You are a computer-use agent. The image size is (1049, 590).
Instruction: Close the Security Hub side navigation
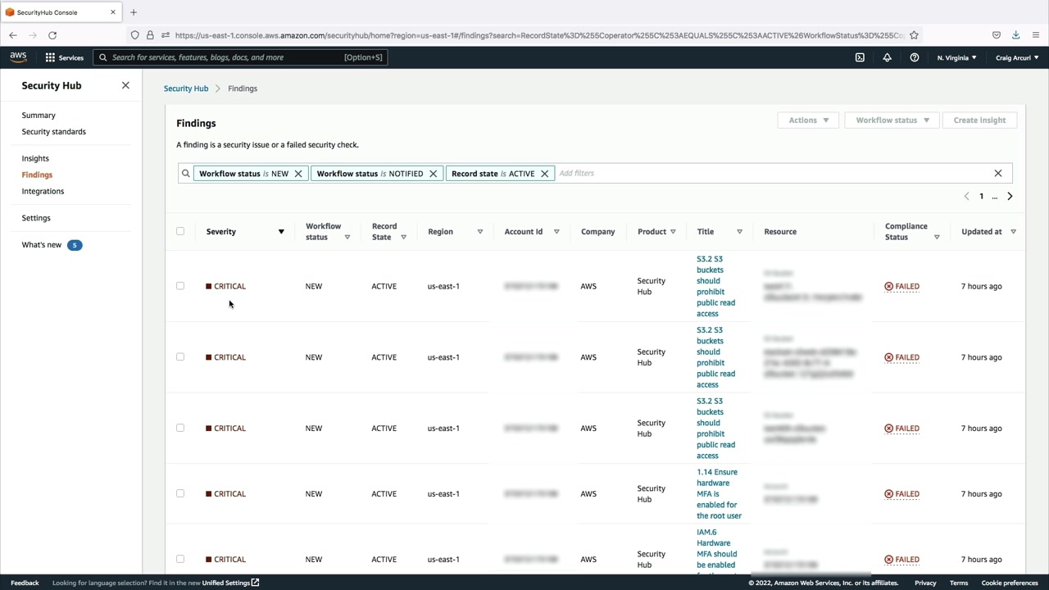tap(125, 85)
